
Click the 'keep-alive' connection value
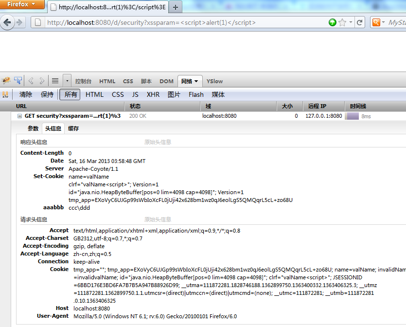point(87,262)
